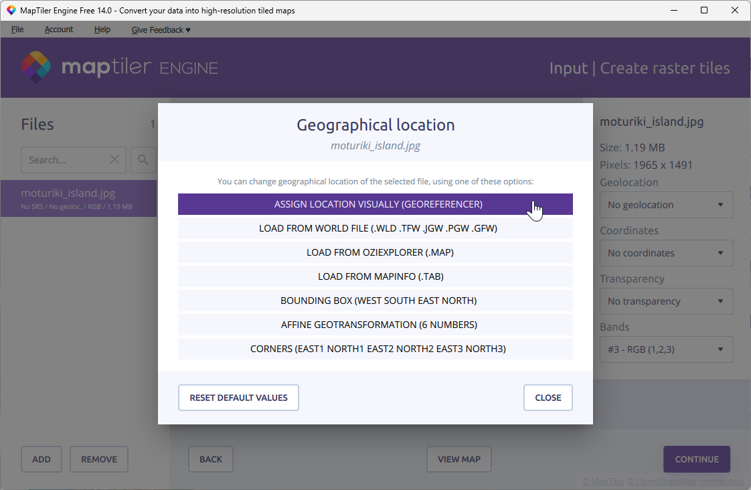Screen dimensions: 751x490
Task: Open the MapTiler attribution link
Action: pos(604,482)
